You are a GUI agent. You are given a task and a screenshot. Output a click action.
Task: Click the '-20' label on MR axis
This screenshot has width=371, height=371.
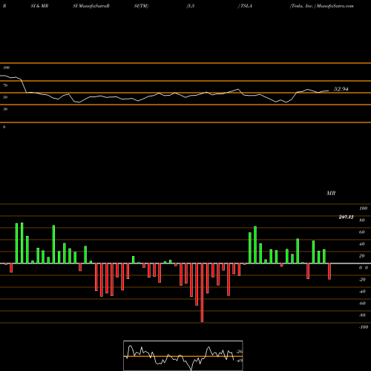pyautogui.click(x=362, y=280)
